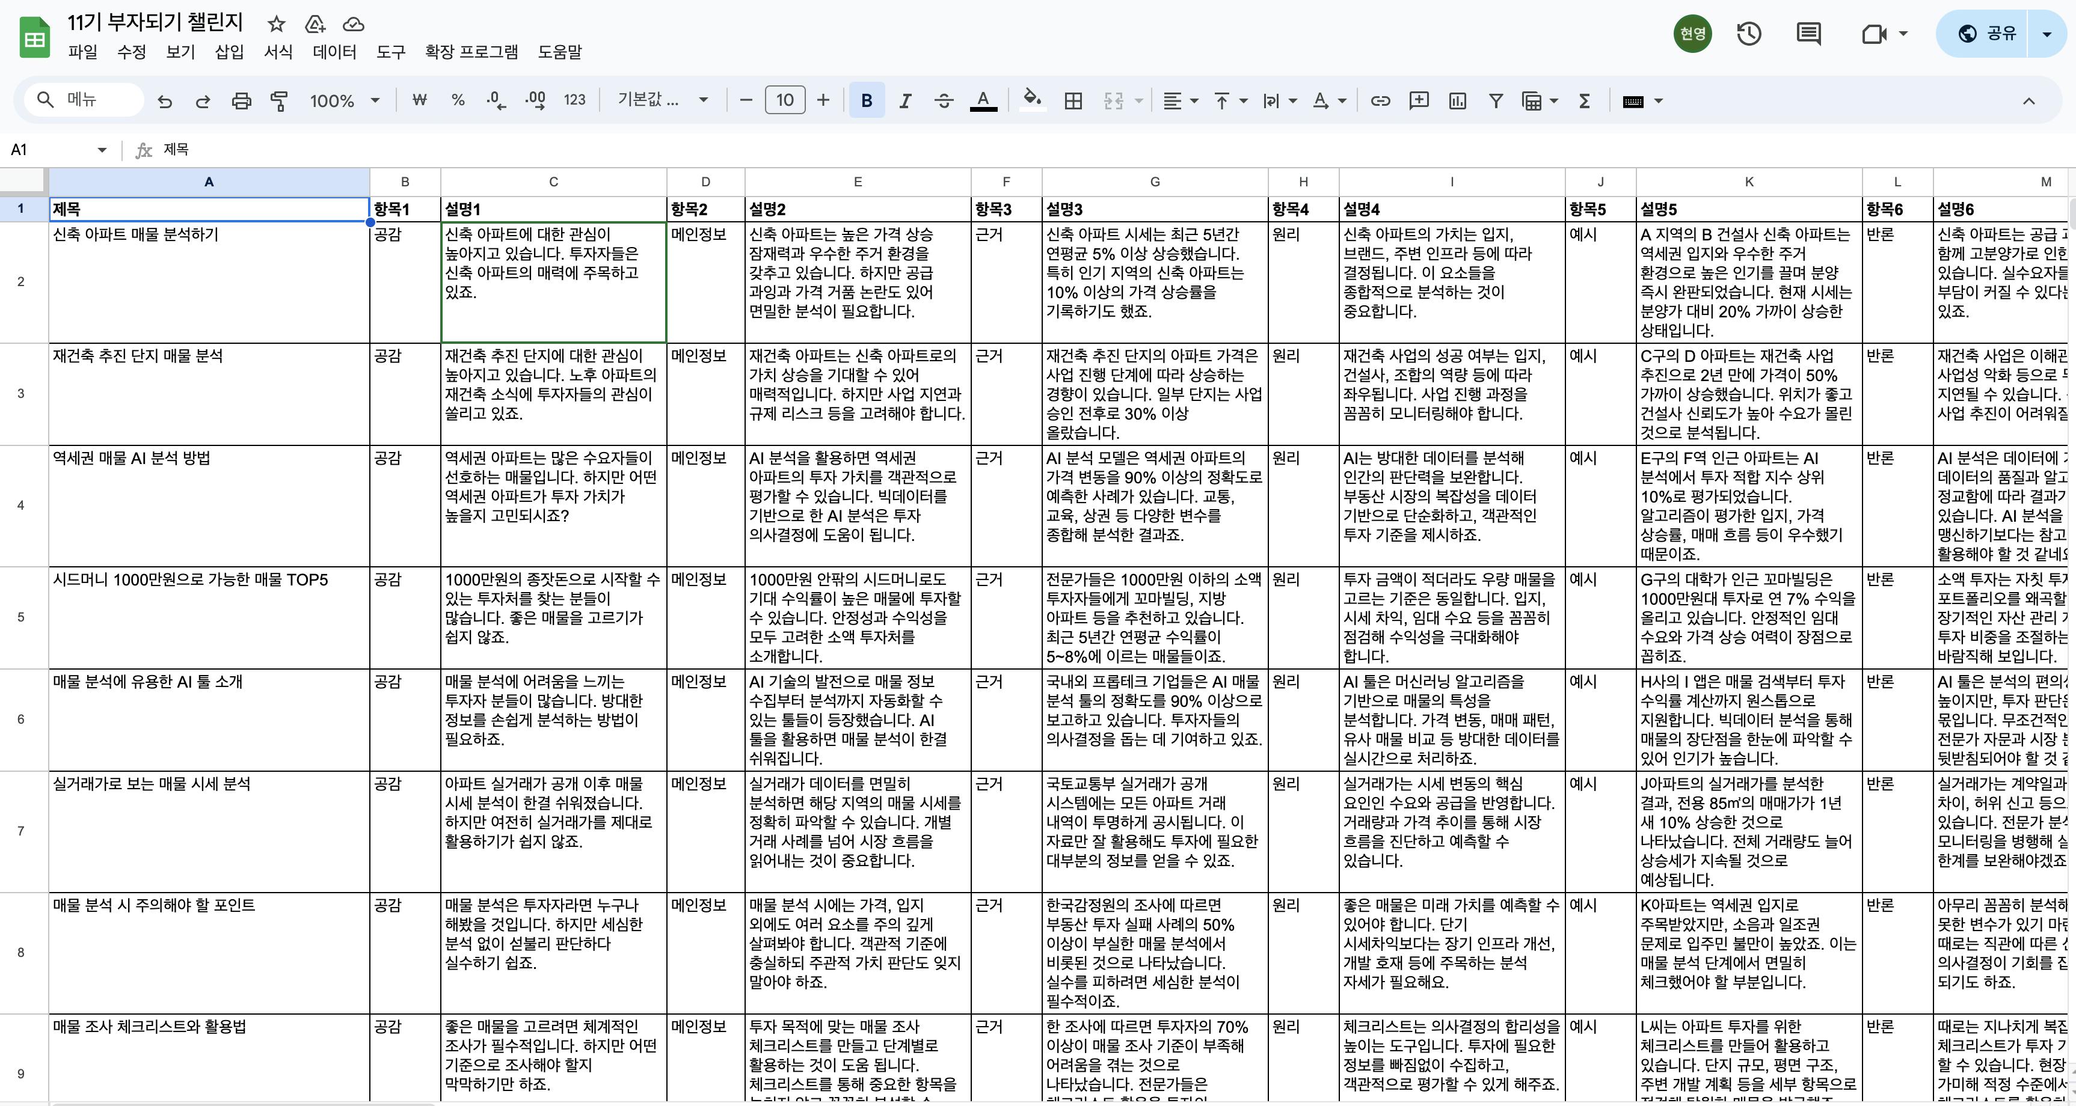Open the 수정 menu
Screen dimensions: 2076x1106
coord(131,52)
